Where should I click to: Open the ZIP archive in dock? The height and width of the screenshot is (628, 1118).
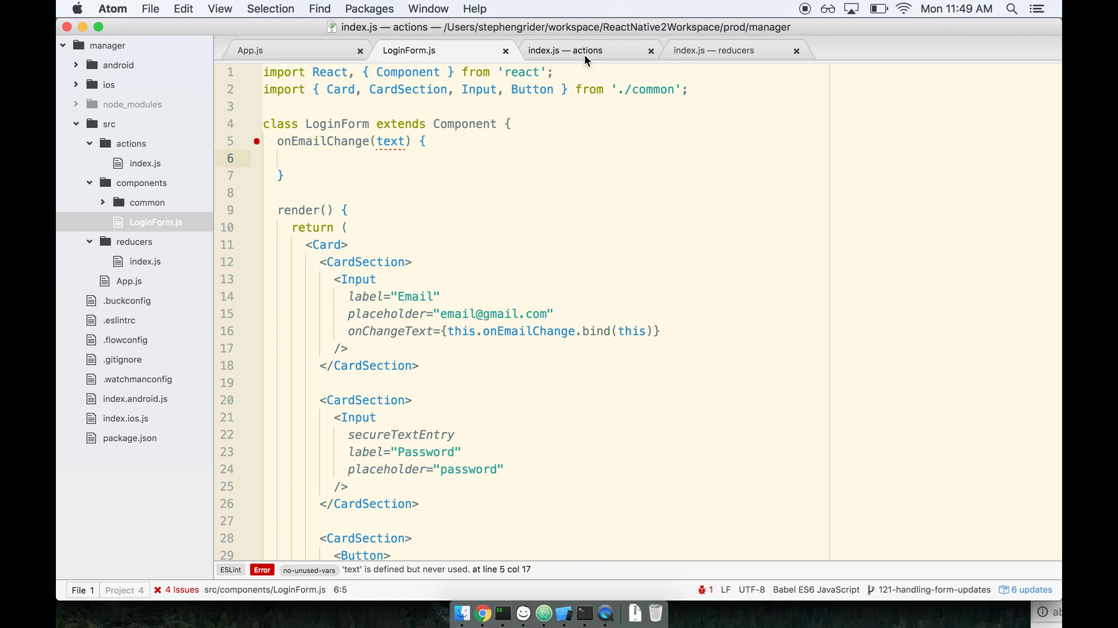pyautogui.click(x=635, y=613)
